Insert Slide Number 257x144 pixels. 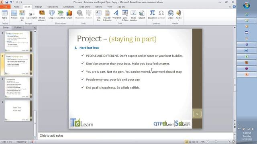tap(133, 16)
